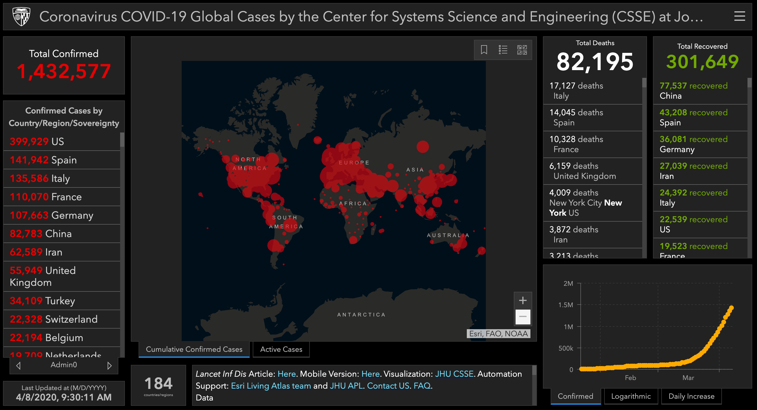Click '4,009 deaths New York City' entry
This screenshot has width=757, height=410.
click(593, 203)
